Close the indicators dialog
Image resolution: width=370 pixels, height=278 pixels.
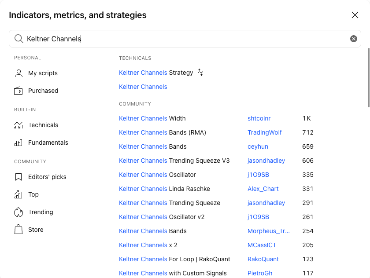[x=355, y=15]
